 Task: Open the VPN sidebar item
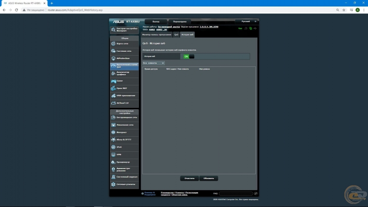(124, 155)
